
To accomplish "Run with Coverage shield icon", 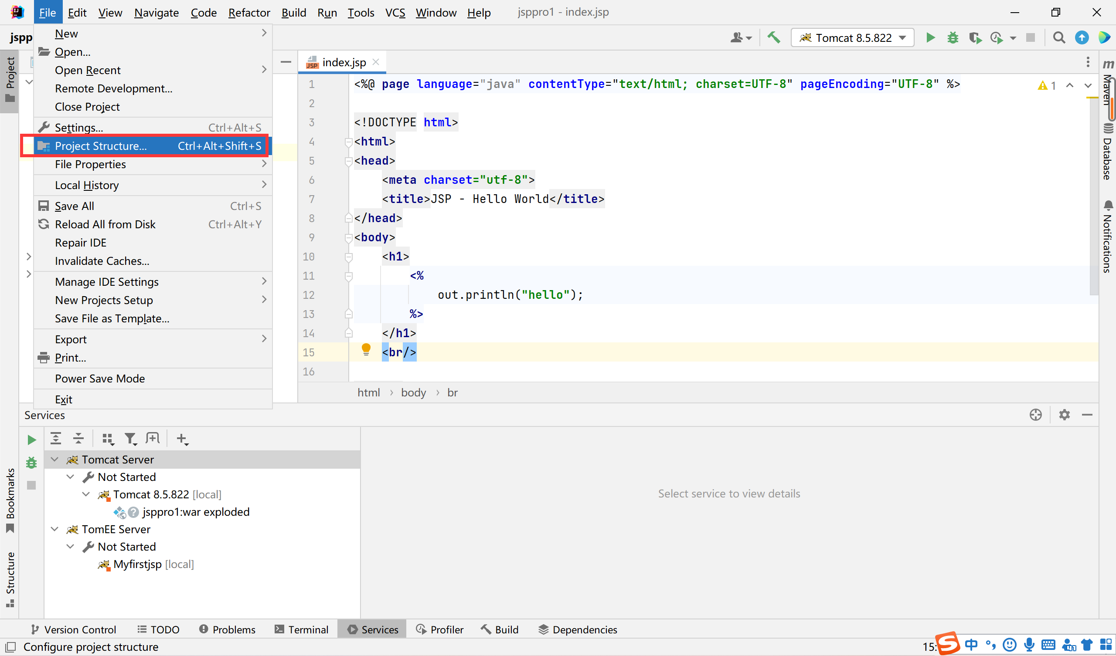I will 975,37.
